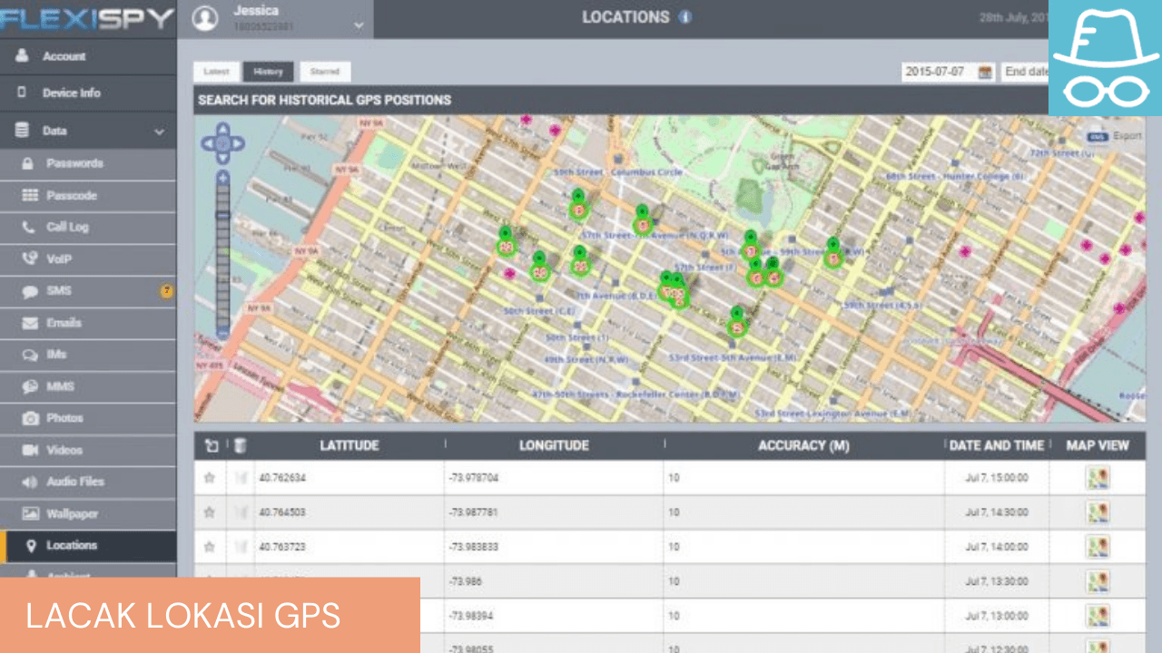Open VoIP data section
Screen dimensions: 1162x653
point(88,258)
